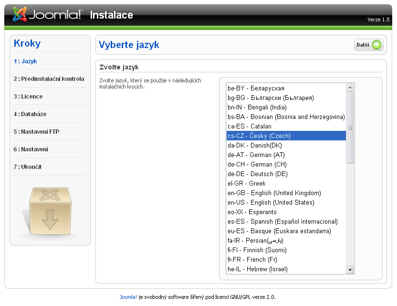Select step 2: Předinstalační kontrola
This screenshot has height=306, width=397.
click(49, 79)
